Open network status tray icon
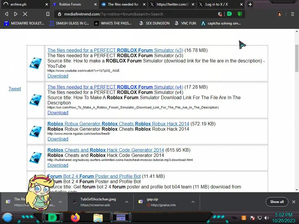The image size is (299, 224). (x=260, y=218)
